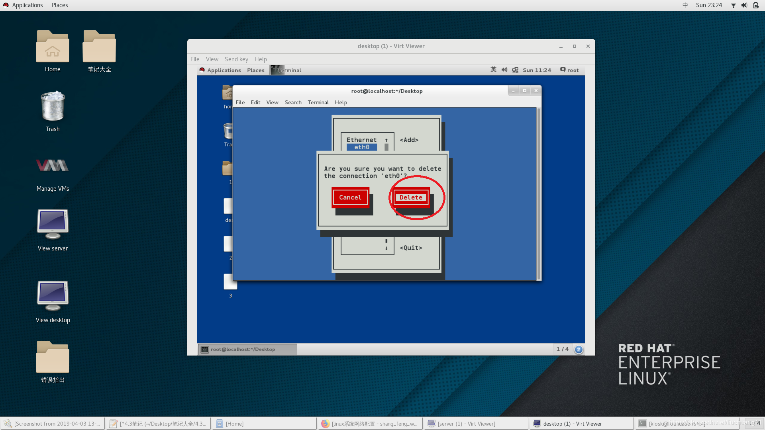This screenshot has width=765, height=430.
Task: Select the <Add> option in nmtui
Action: pyautogui.click(x=409, y=140)
